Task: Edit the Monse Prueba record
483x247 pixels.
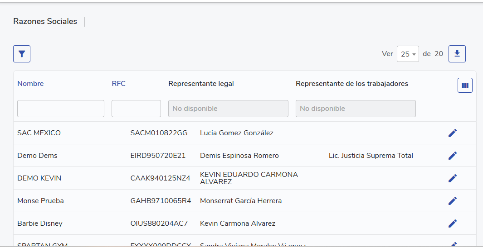Action: pyautogui.click(x=452, y=201)
